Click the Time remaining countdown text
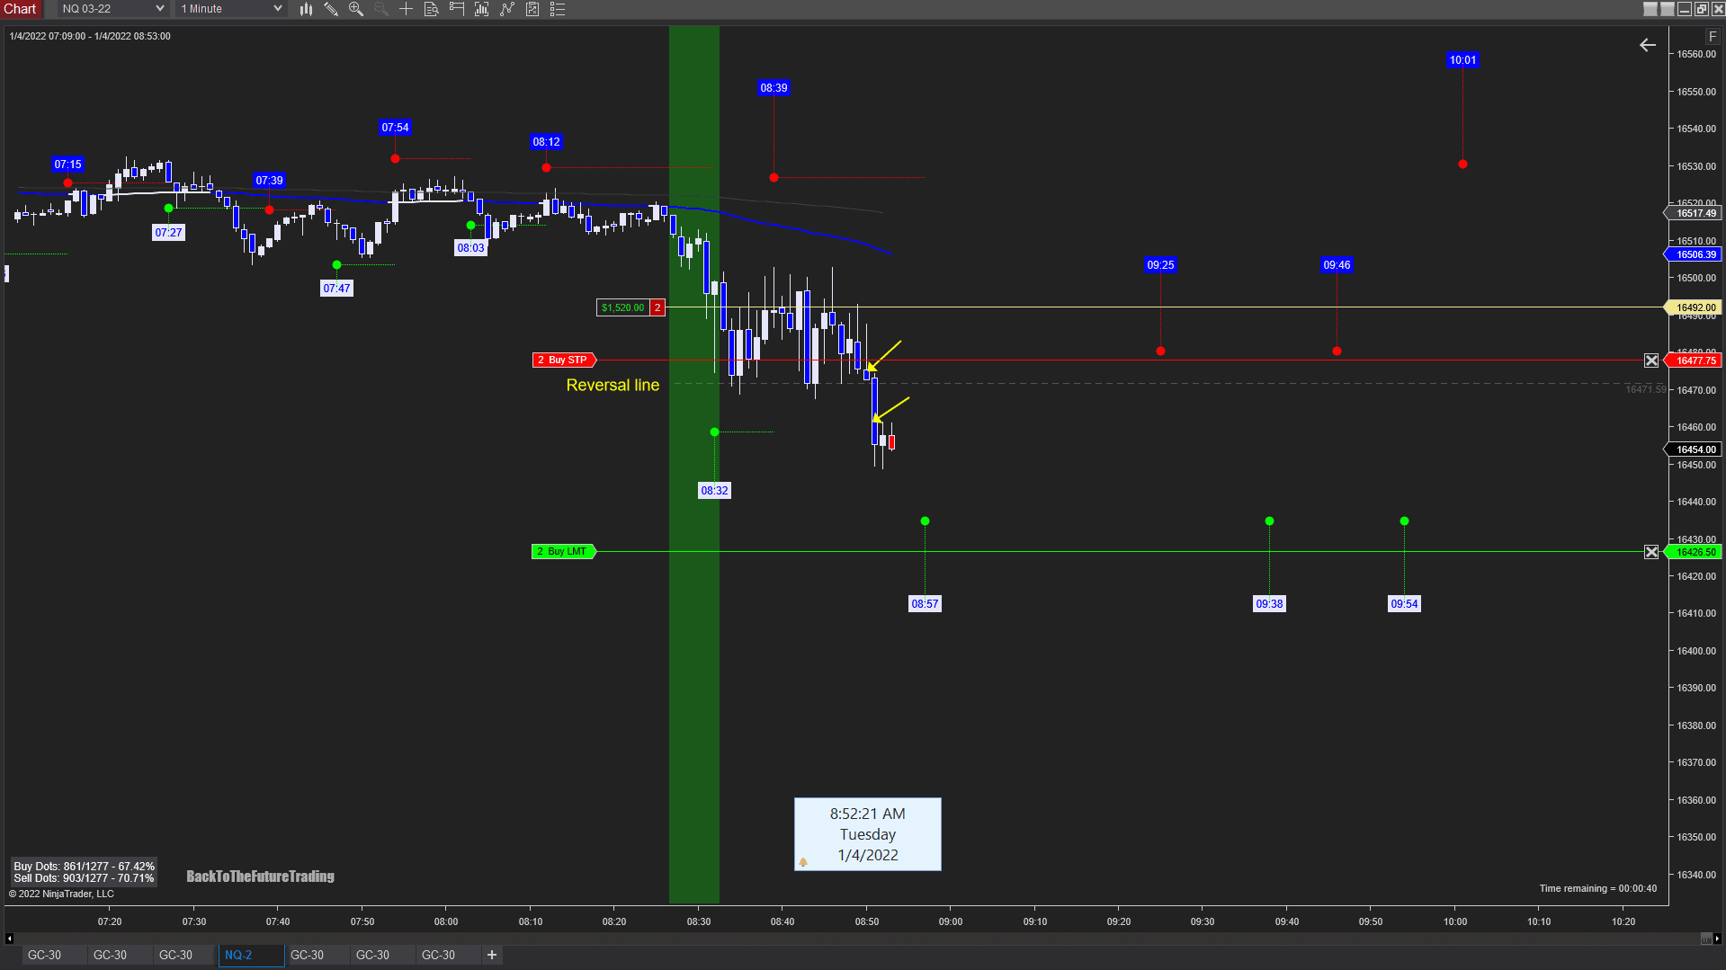Screen dimensions: 1726x970 pyautogui.click(x=1597, y=888)
